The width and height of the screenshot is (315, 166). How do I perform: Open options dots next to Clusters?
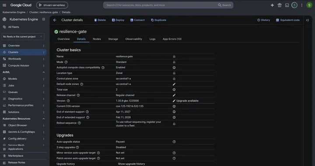[x=44, y=52]
